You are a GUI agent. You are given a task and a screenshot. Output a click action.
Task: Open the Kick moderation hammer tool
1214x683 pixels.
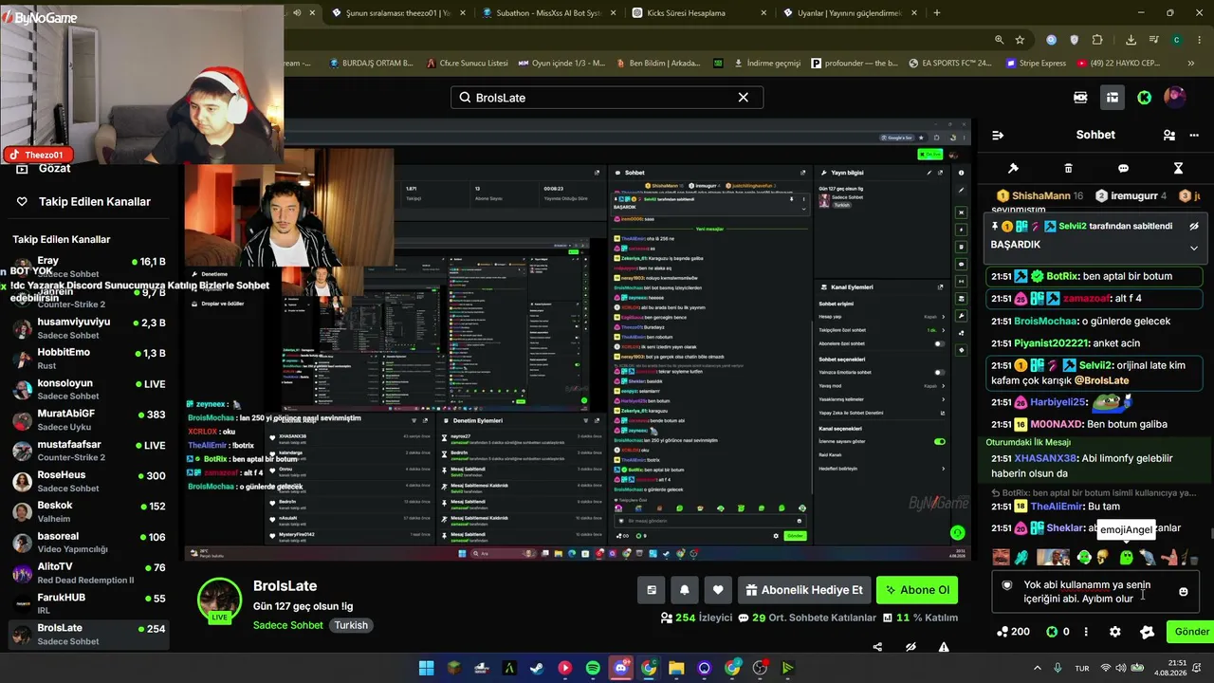1013,168
